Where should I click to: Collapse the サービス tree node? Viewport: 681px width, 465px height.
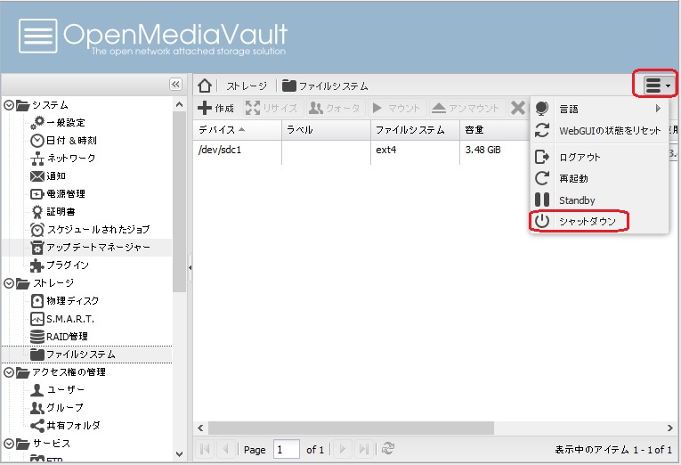coord(9,444)
